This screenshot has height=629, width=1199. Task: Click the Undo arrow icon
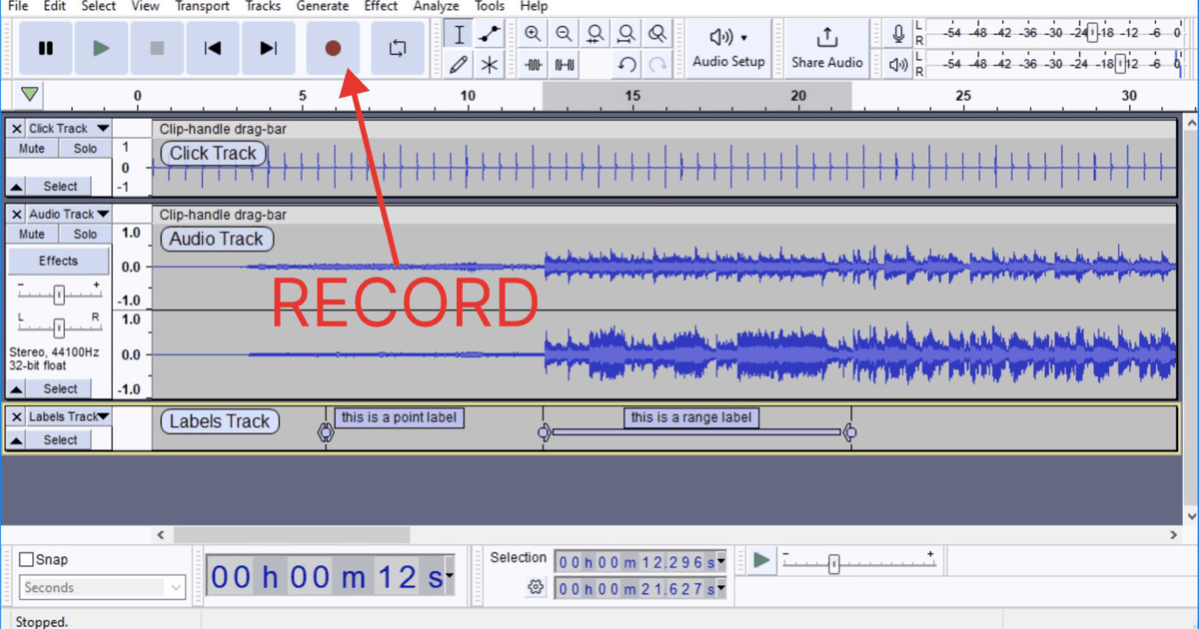[x=627, y=64]
